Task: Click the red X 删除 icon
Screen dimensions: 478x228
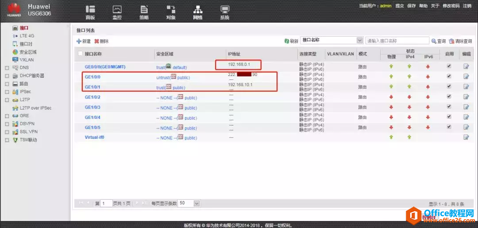Action: 96,41
